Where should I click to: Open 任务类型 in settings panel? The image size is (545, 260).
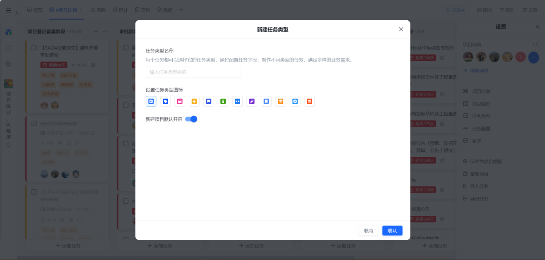[477, 116]
